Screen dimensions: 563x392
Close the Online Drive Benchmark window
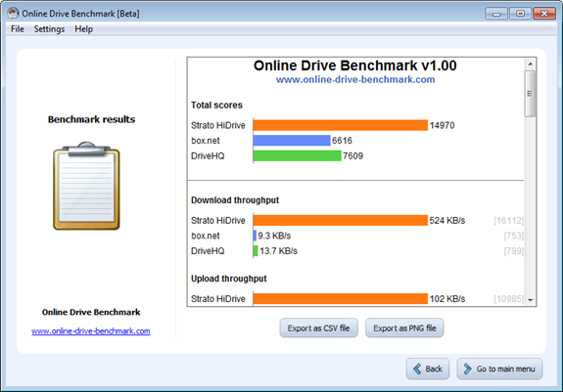(x=544, y=14)
